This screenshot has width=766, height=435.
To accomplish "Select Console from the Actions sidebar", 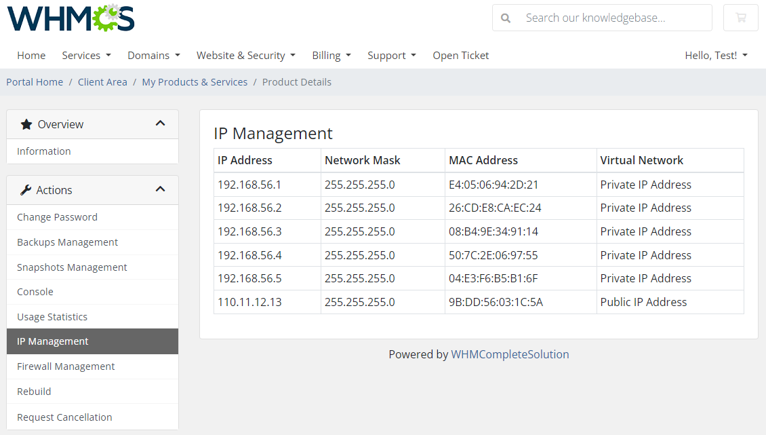I will 34,292.
